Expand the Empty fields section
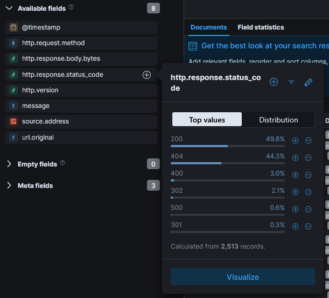Viewport: 329px width, 298px height. [9, 164]
